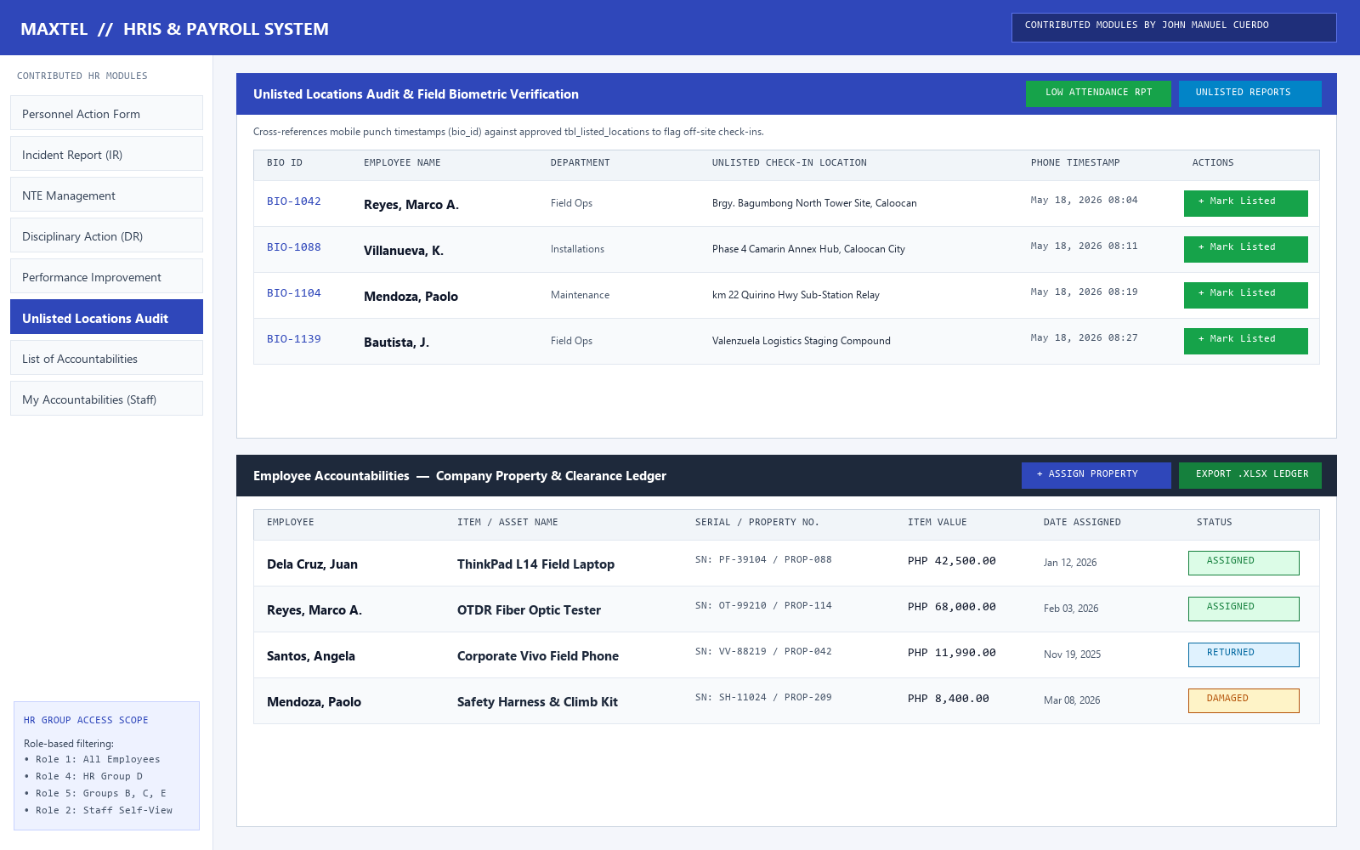This screenshot has width=1360, height=850.
Task: Click the 'Contributed Modules by John Manuel Cuerdo' box
Action: point(1174,27)
